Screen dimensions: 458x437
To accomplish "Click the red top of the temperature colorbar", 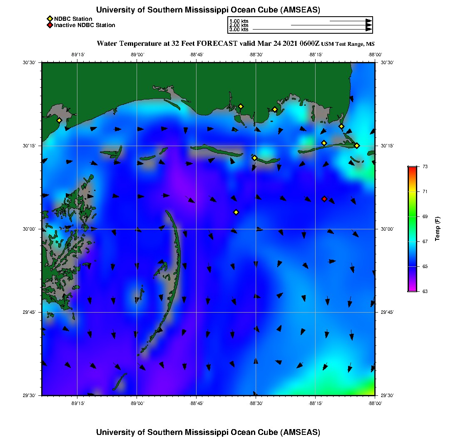I will pyautogui.click(x=412, y=170).
